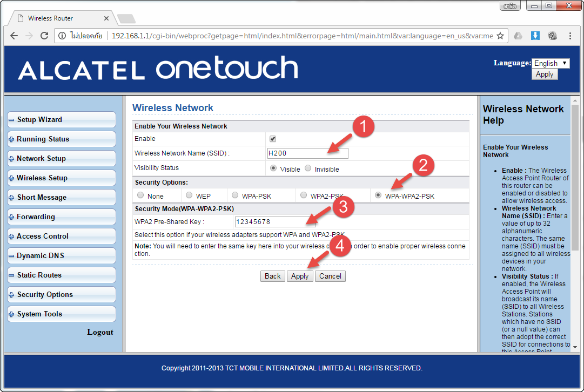Viewport: 584px width, 392px height.
Task: Expand Forwarding plus icon
Action: coord(11,217)
